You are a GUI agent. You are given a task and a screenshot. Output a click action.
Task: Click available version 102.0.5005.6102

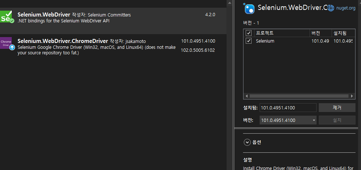pos(198,50)
